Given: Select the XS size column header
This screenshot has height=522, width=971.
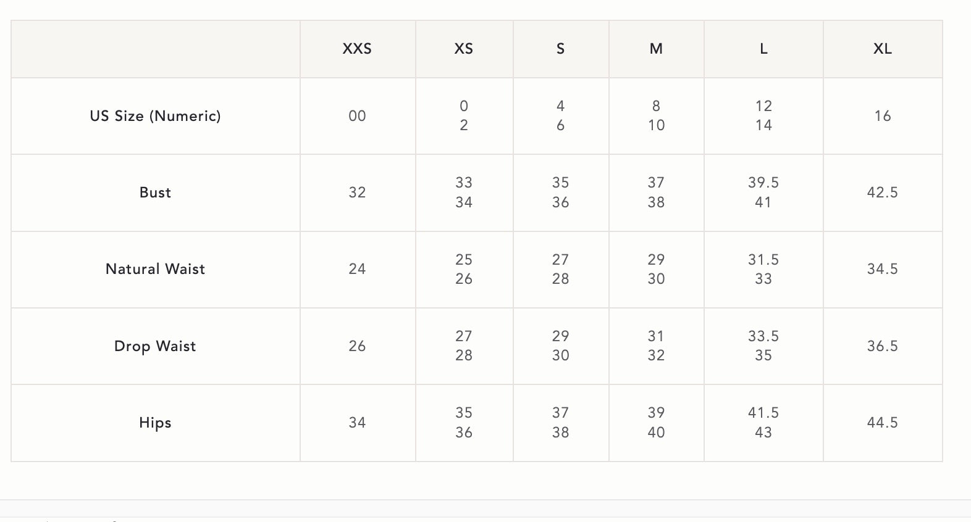Looking at the screenshot, I should (464, 49).
